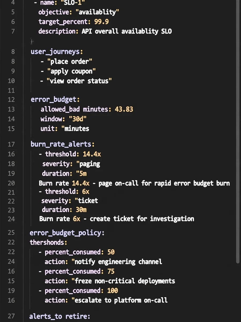This screenshot has height=322, width=241.
Task: Click the 'escalate to platform on-call' action line
Action: [106, 300]
